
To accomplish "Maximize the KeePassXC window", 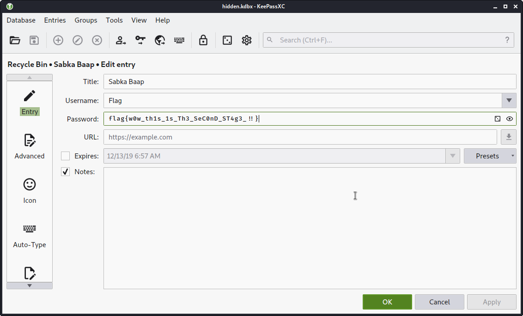I will coord(505,6).
